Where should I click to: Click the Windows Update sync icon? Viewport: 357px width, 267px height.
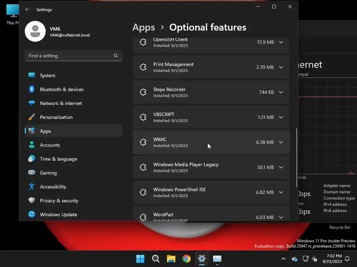pos(32,214)
